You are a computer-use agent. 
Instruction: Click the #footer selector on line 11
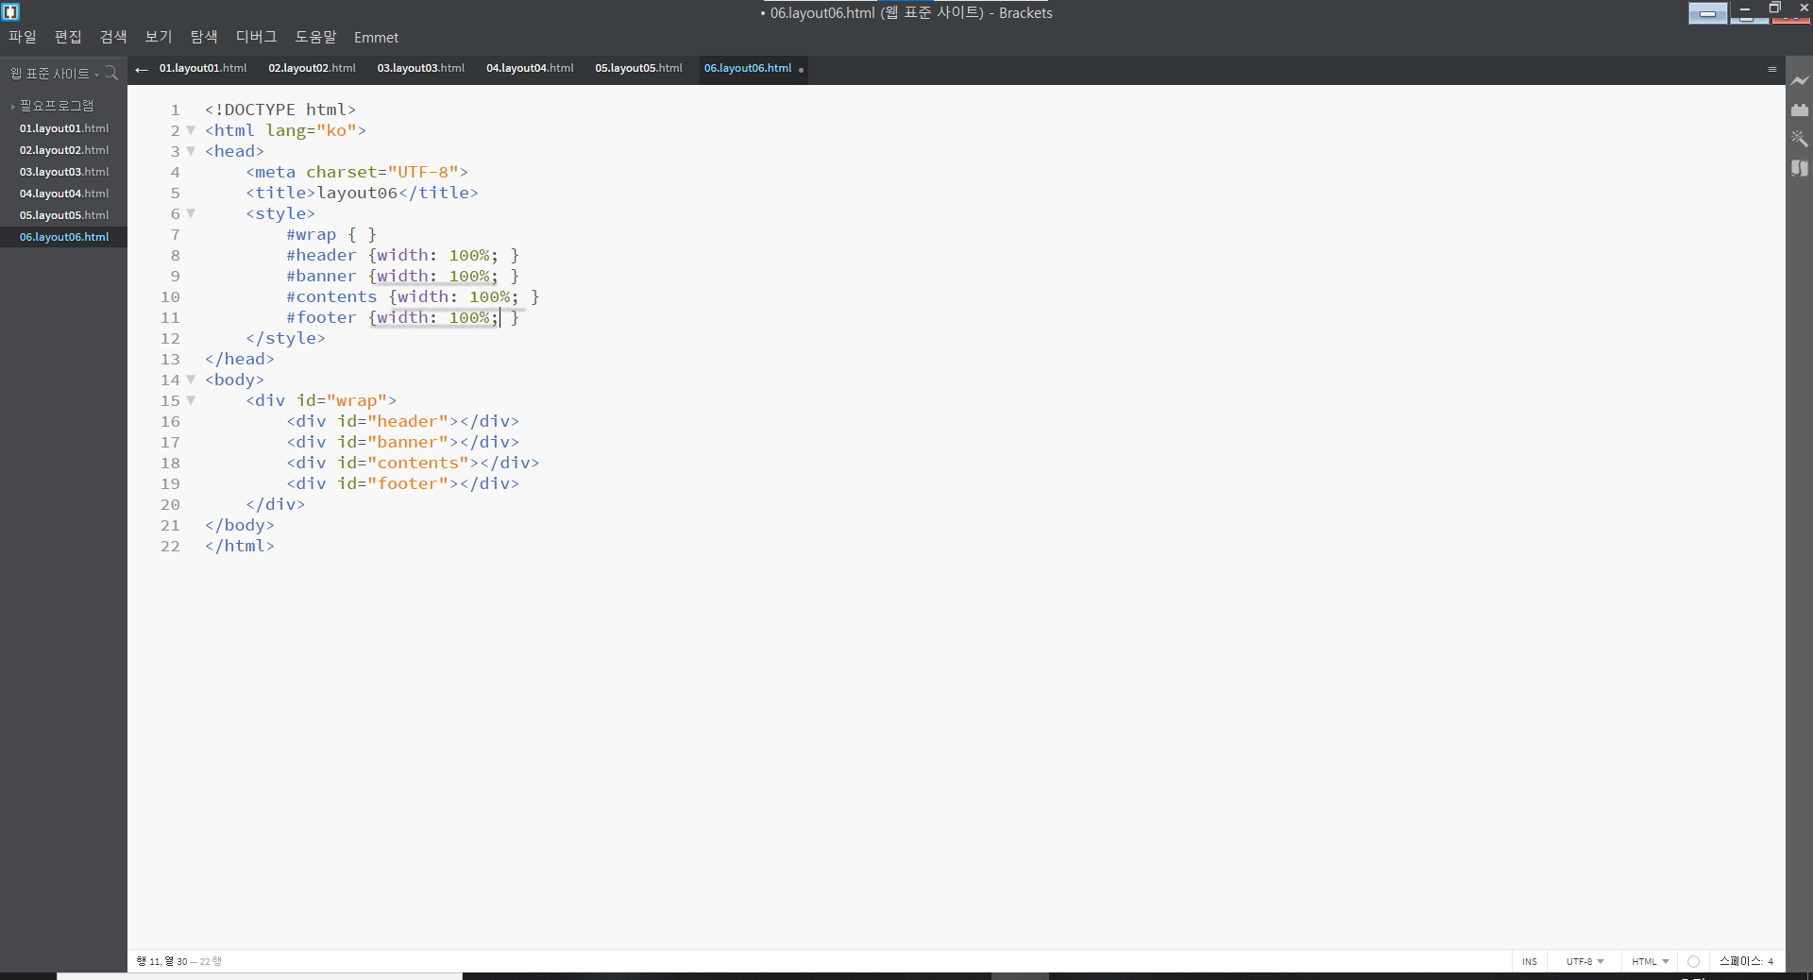pos(322,317)
